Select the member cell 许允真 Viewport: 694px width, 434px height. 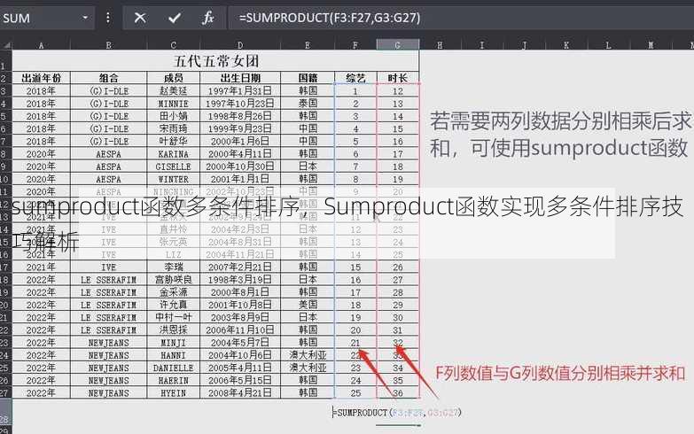tap(173, 305)
